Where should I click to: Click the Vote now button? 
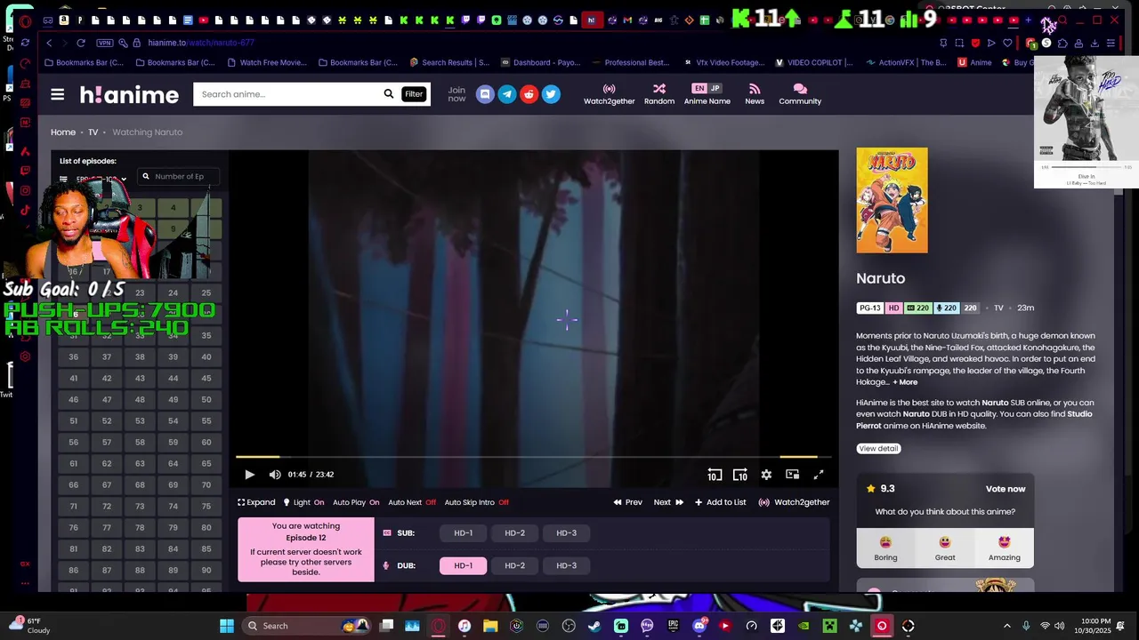[x=1006, y=489]
